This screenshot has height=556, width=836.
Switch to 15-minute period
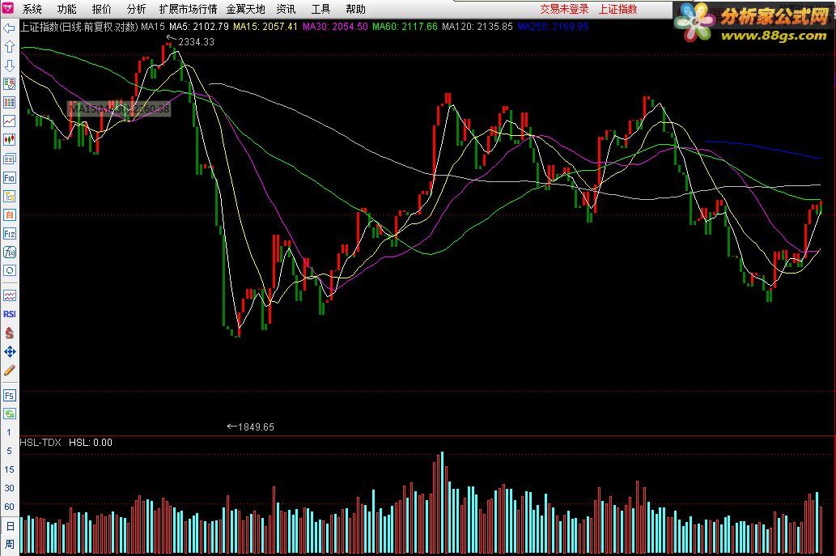[9, 469]
